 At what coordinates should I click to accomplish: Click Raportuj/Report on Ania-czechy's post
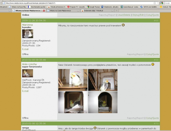(x=135, y=118)
